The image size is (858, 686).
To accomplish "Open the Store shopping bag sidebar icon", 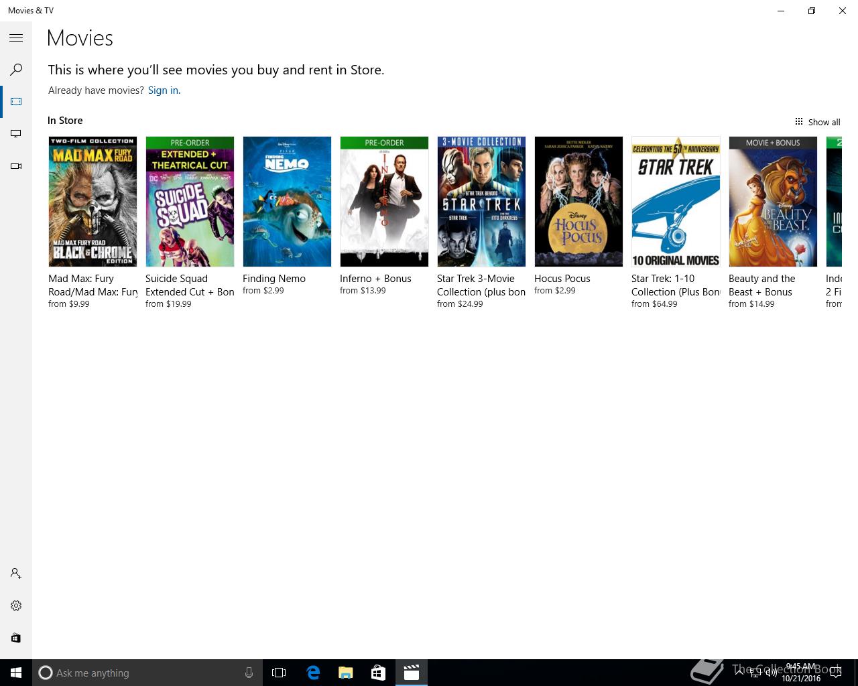I will (16, 638).
